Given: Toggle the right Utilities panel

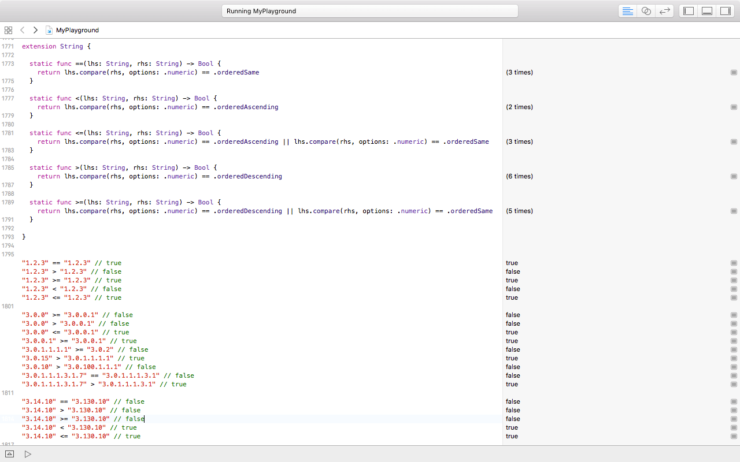Looking at the screenshot, I should point(726,10).
